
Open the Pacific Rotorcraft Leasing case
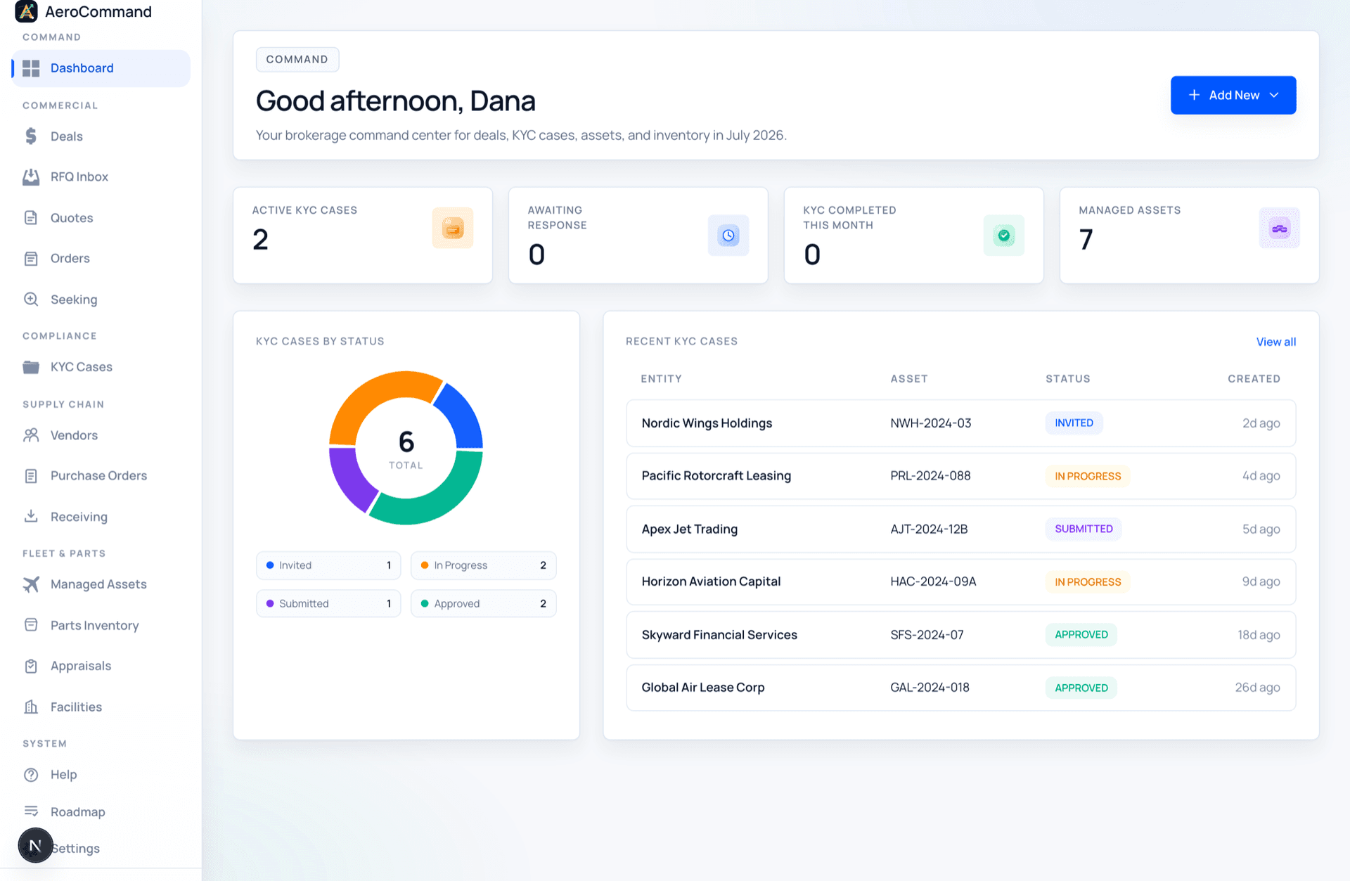960,476
